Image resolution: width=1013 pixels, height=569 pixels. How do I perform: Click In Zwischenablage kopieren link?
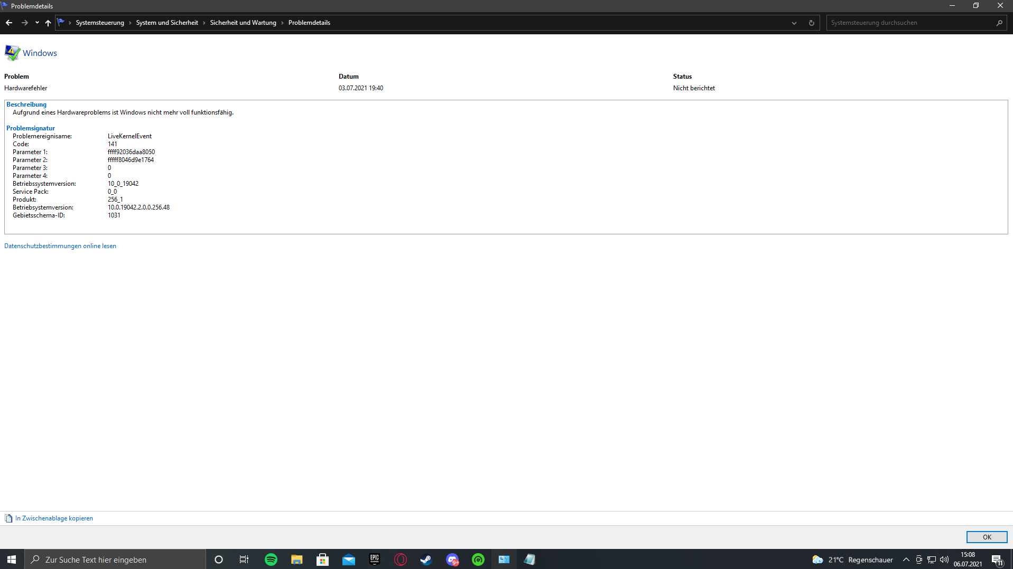54,518
